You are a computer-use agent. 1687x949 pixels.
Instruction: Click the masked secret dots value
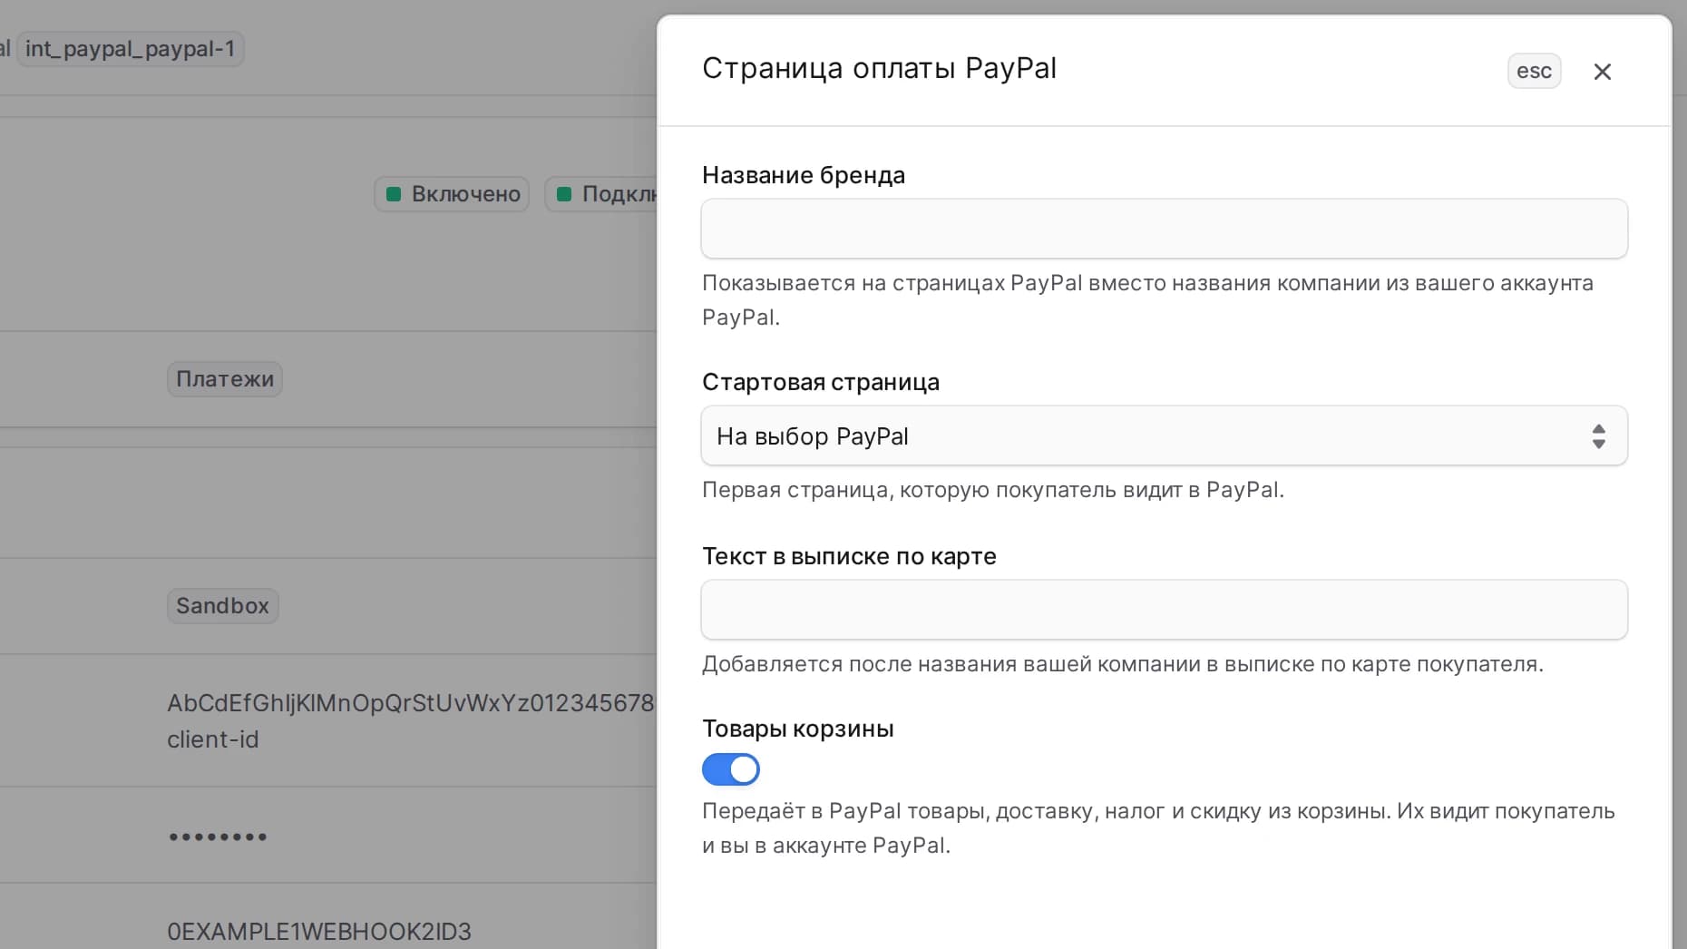[218, 836]
